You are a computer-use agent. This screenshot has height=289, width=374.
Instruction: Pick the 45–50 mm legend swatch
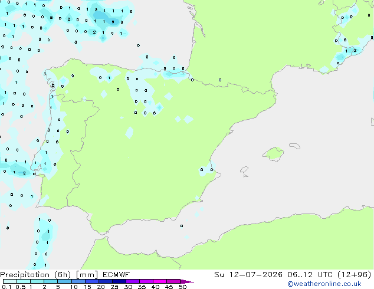[x=173, y=281]
